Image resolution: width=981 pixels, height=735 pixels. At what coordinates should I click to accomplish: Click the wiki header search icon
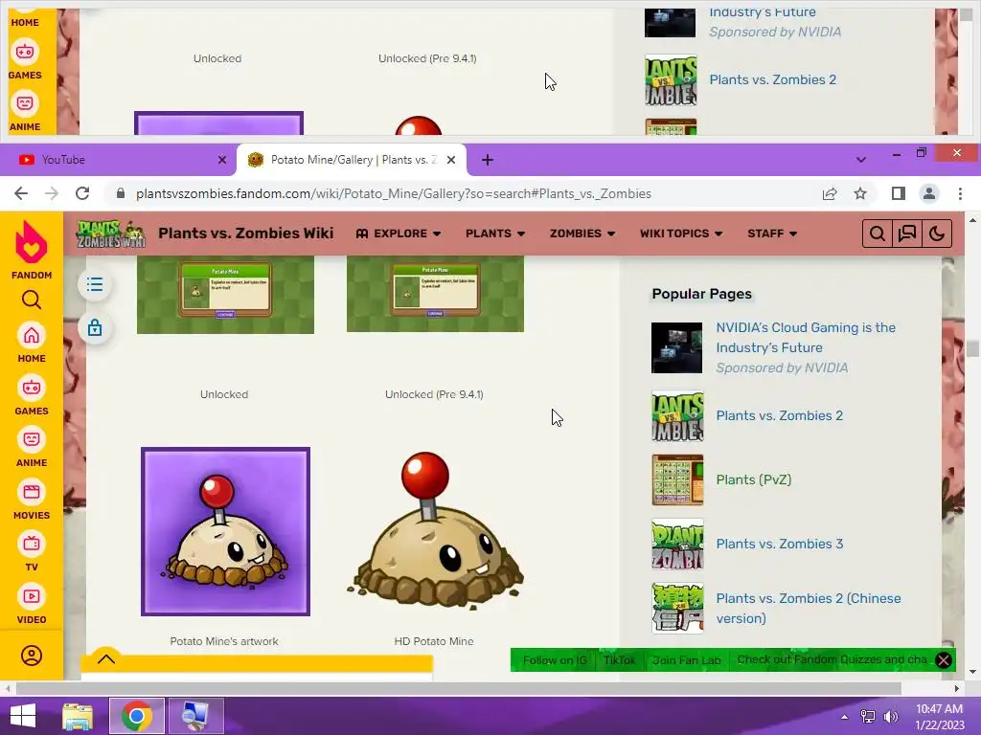(878, 234)
